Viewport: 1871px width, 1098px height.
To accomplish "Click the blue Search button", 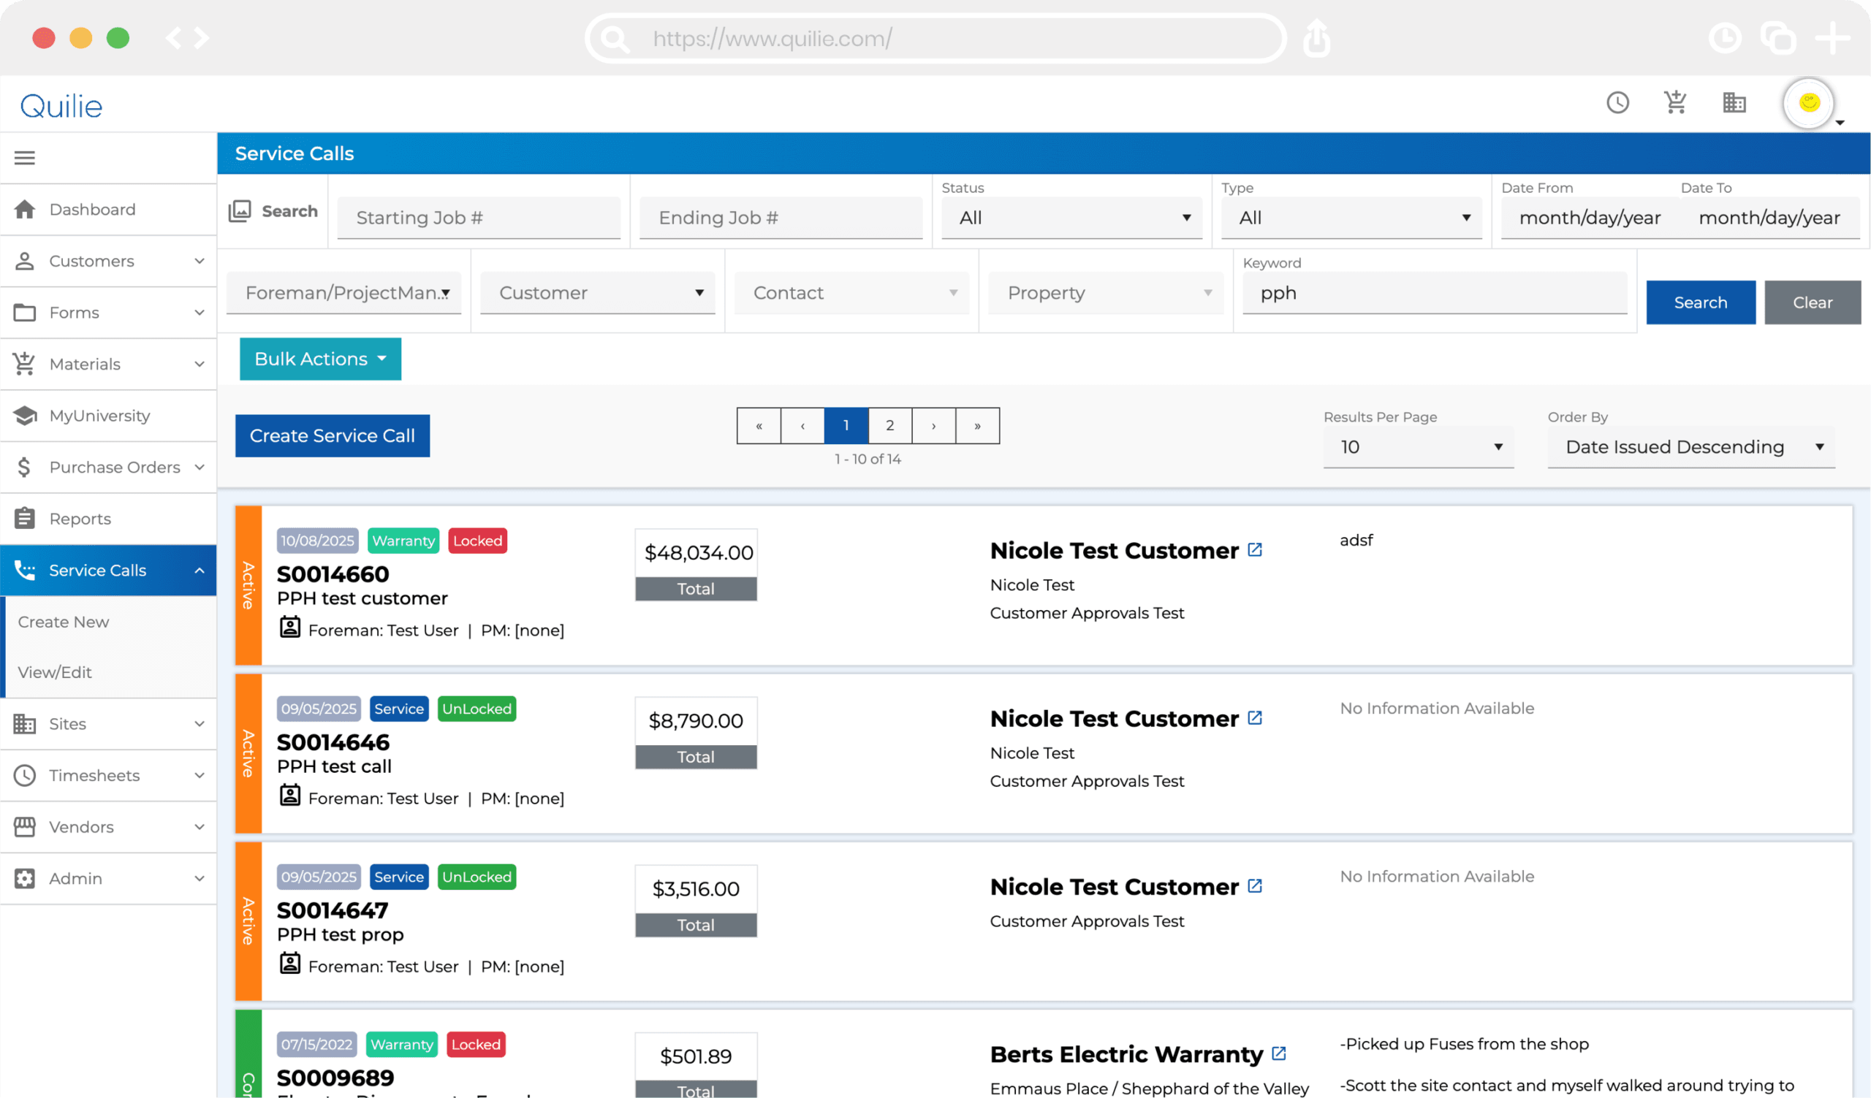I will click(x=1699, y=302).
